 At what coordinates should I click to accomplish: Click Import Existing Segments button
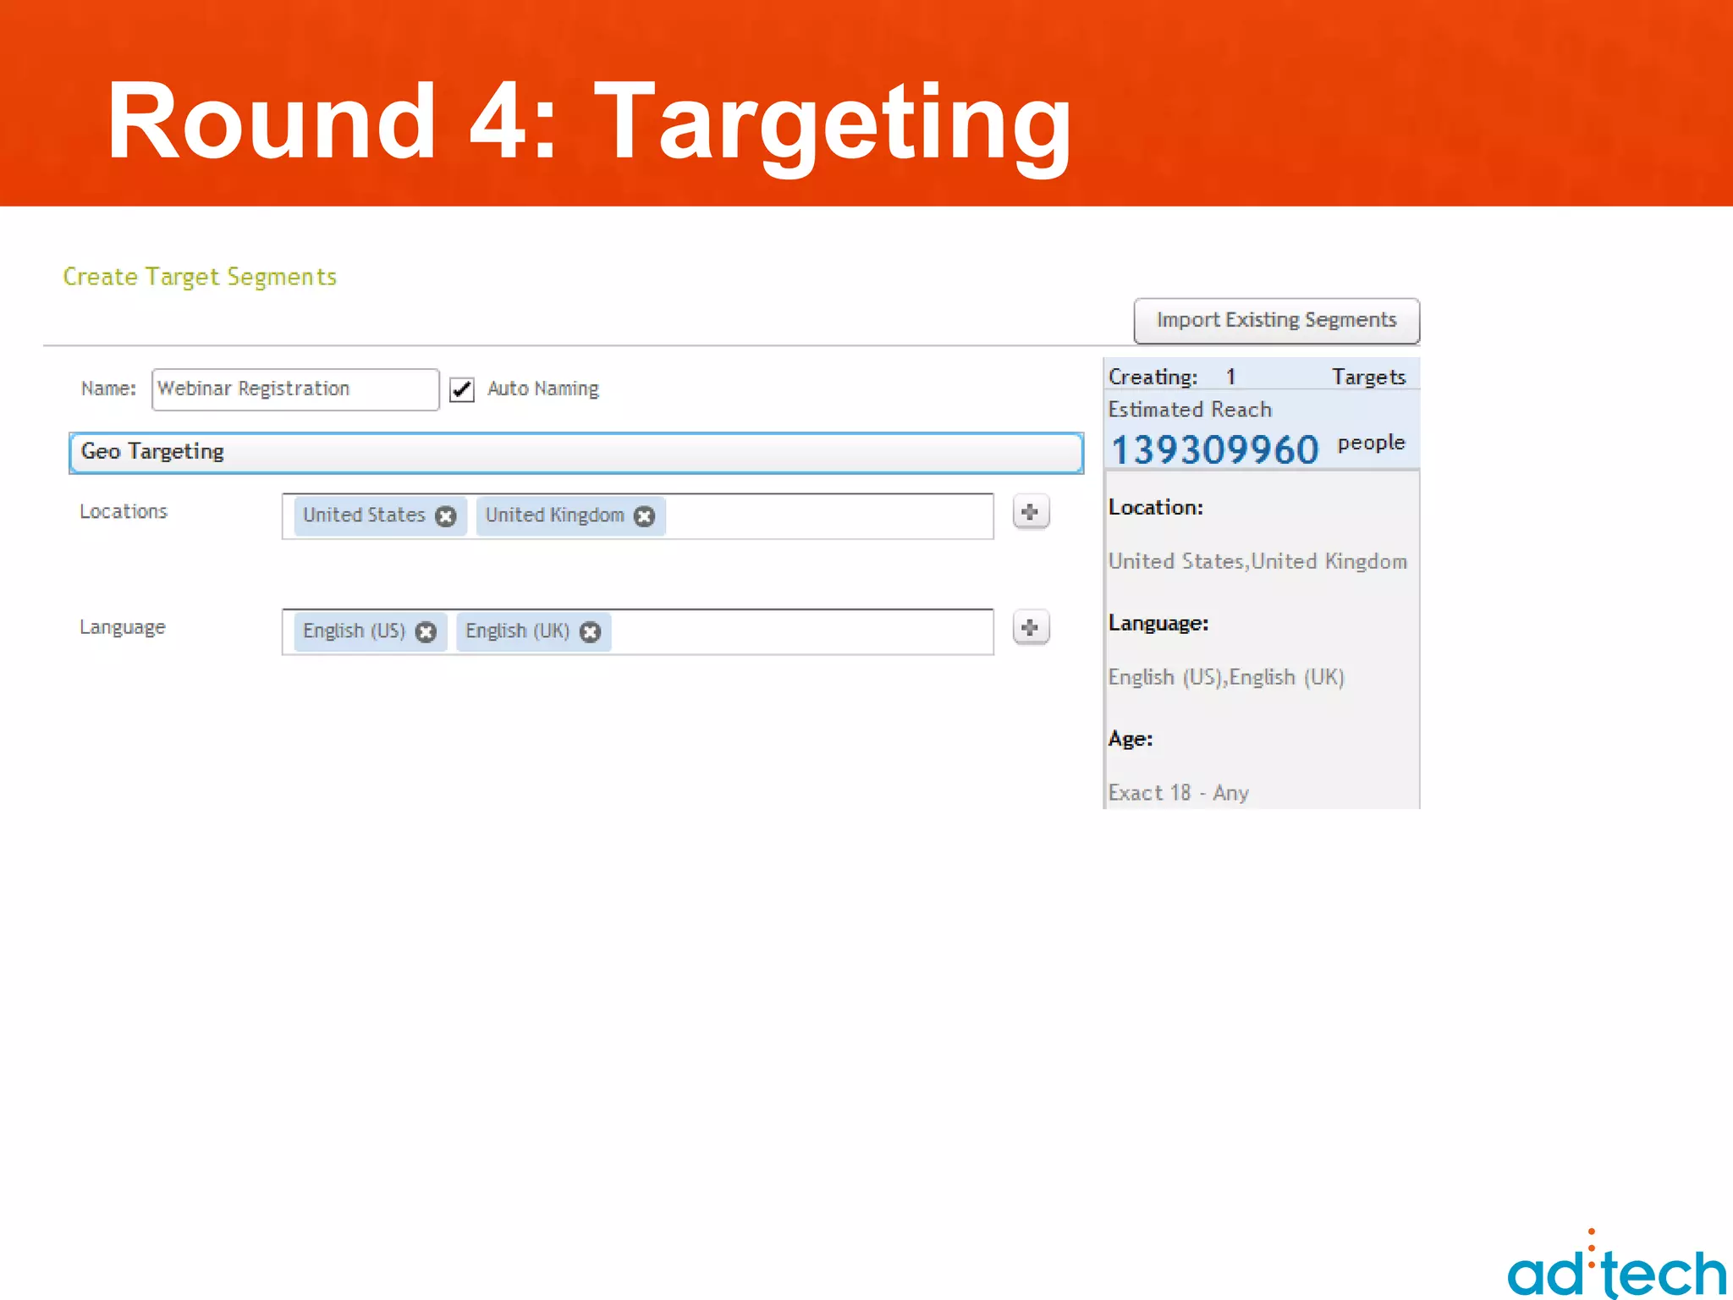tap(1277, 321)
